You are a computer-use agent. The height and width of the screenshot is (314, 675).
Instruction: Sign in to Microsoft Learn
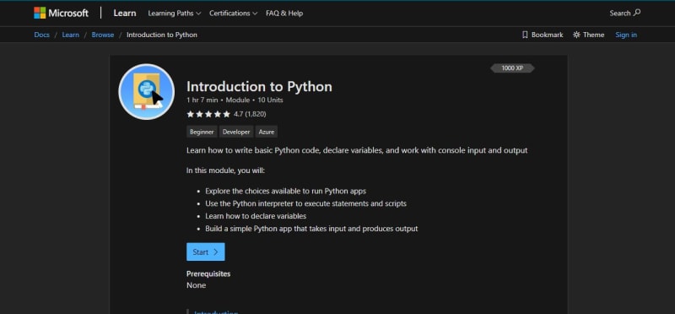coord(626,35)
